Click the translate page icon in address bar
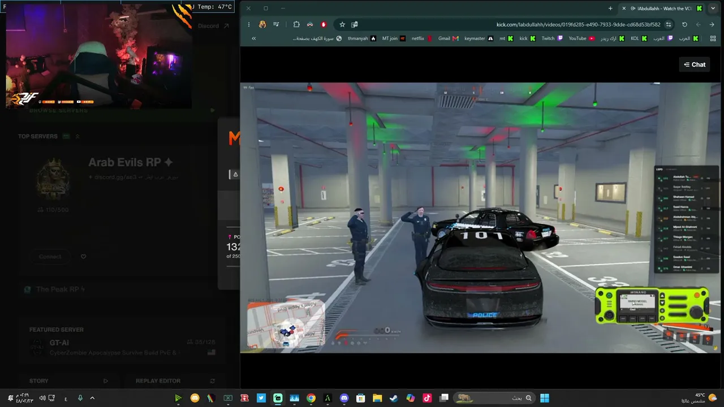Image resolution: width=724 pixels, height=407 pixels. click(355, 24)
